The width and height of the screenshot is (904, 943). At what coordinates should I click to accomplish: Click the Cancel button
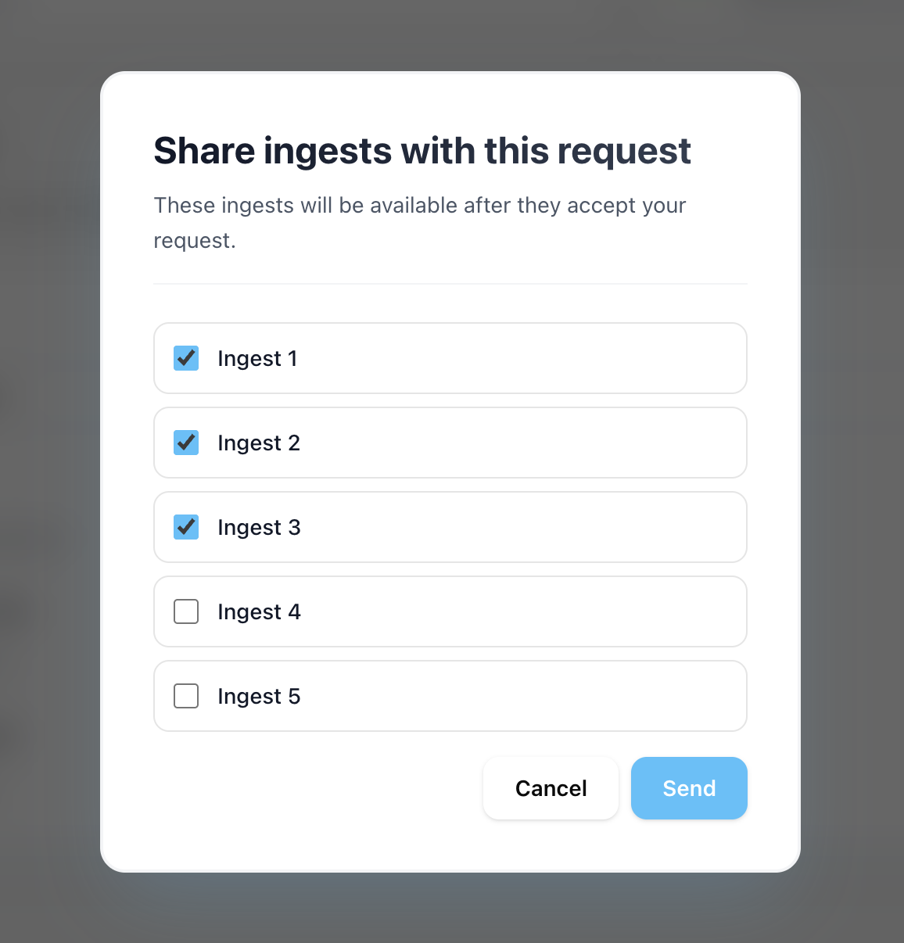pyautogui.click(x=551, y=788)
